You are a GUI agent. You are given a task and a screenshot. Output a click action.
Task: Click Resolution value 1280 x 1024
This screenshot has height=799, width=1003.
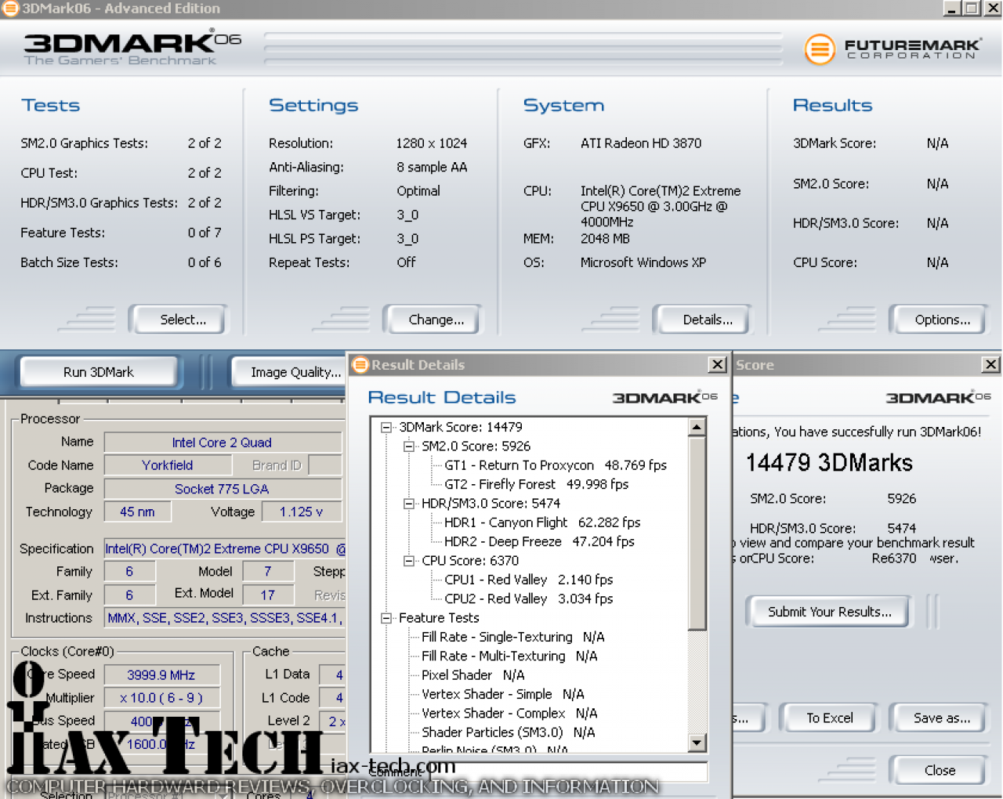tap(431, 143)
